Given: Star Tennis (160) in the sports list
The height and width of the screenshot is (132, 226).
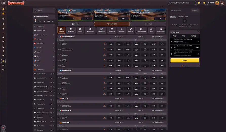Looking at the screenshot, I should pyautogui.click(x=51, y=82).
